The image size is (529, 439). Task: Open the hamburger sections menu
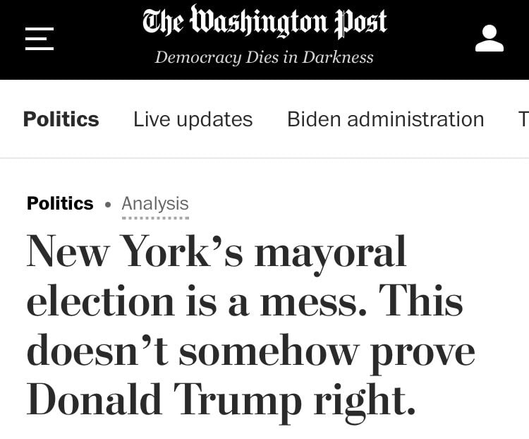(39, 39)
